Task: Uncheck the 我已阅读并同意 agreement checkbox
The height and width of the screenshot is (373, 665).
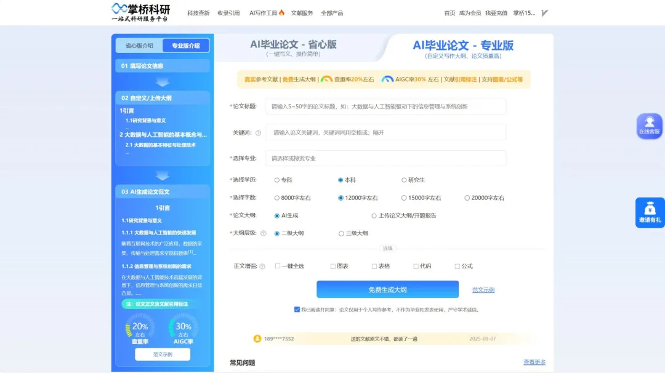Action: 297,310
